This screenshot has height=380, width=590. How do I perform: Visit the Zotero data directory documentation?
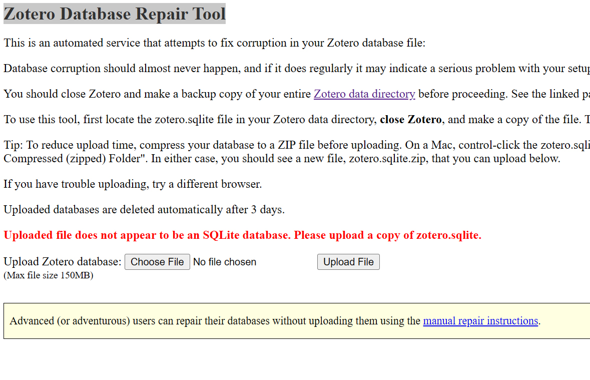click(364, 94)
